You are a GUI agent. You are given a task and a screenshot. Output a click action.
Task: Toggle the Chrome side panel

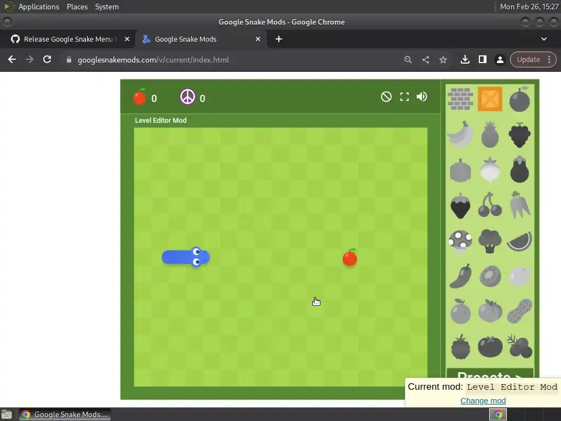coord(482,59)
